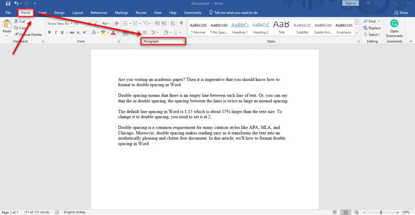This screenshot has width=415, height=215.
Task: Click the Sign in button
Action: pos(351,3)
